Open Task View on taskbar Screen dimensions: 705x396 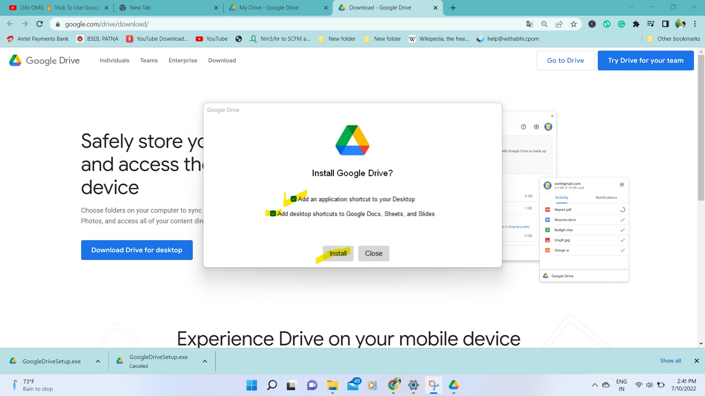coord(292,385)
